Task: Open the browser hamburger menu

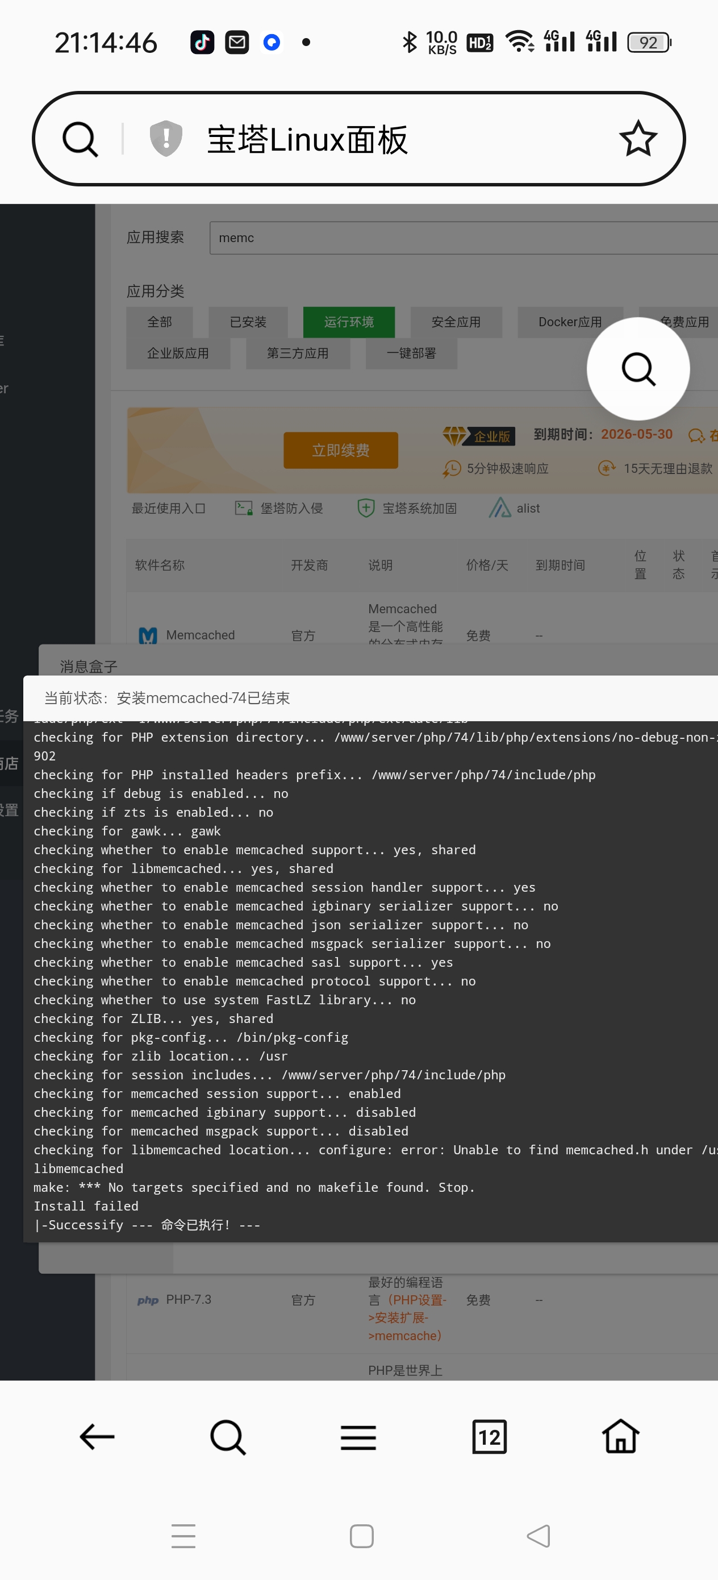Action: pyautogui.click(x=358, y=1437)
